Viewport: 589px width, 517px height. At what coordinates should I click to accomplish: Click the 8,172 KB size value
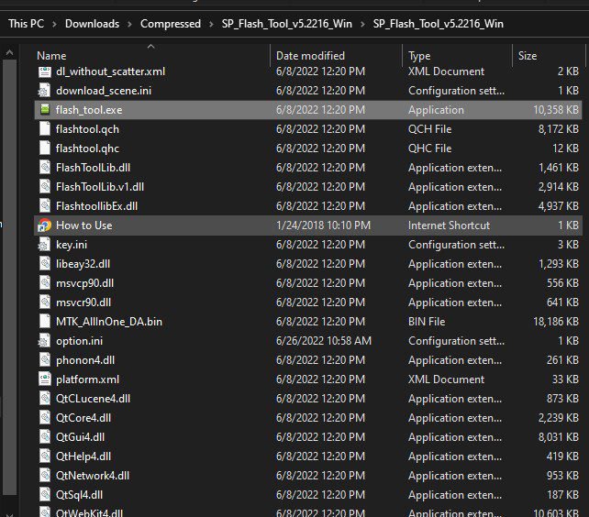[559, 128]
